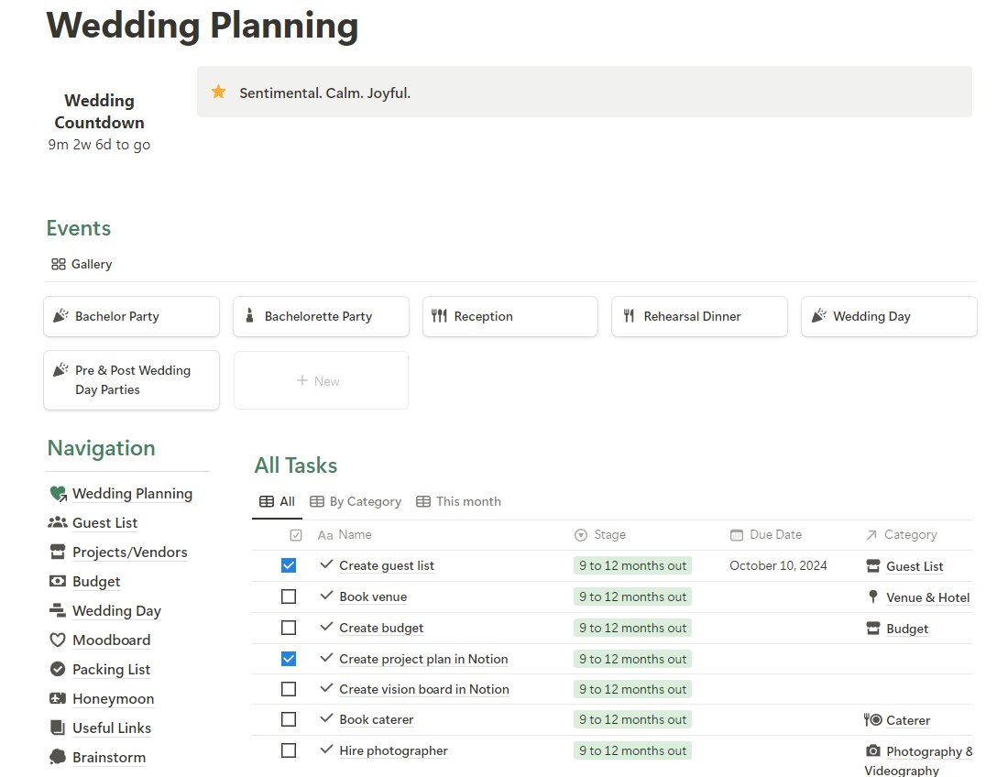This screenshot has height=777, width=1008.
Task: Select the Gallery view tab under Events
Action: [82, 264]
